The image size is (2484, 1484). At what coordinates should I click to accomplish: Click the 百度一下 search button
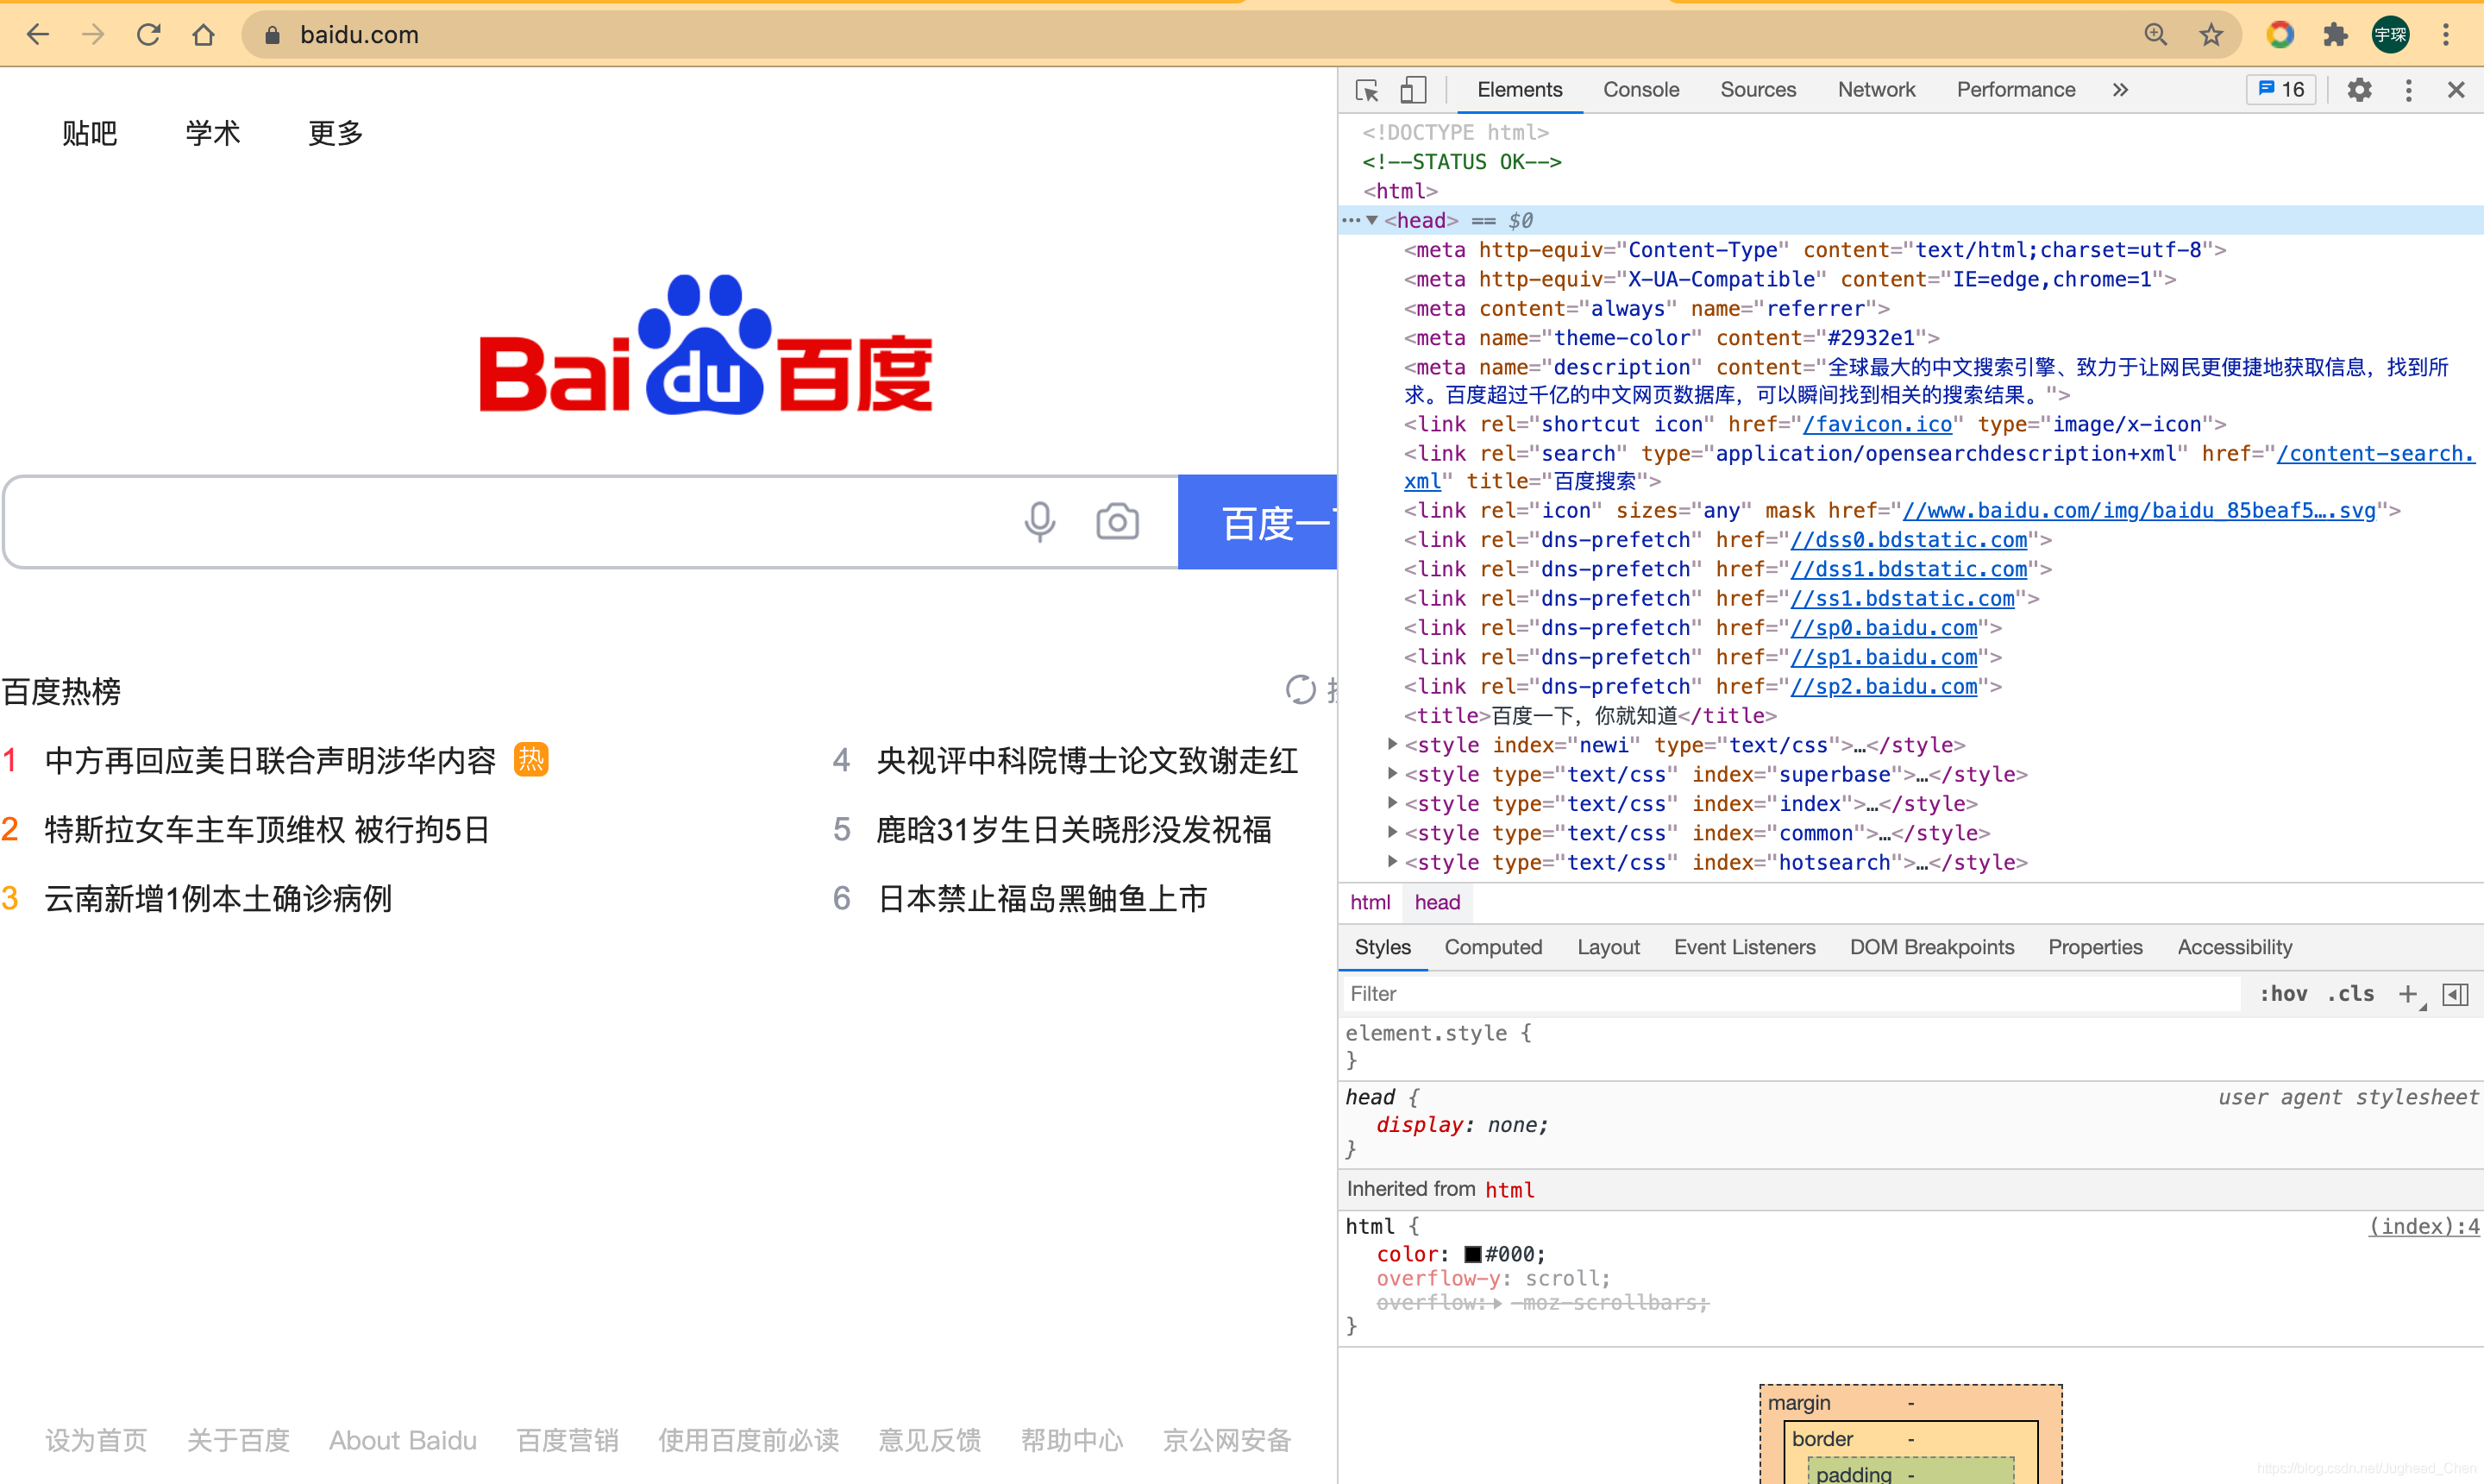point(1258,522)
